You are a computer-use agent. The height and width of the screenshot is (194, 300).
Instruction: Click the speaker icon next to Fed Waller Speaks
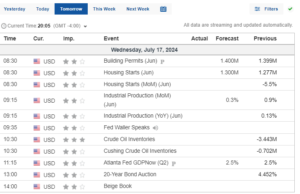pos(155,128)
